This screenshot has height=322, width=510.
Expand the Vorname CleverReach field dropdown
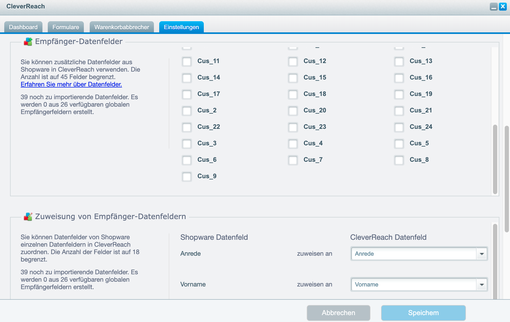point(482,285)
